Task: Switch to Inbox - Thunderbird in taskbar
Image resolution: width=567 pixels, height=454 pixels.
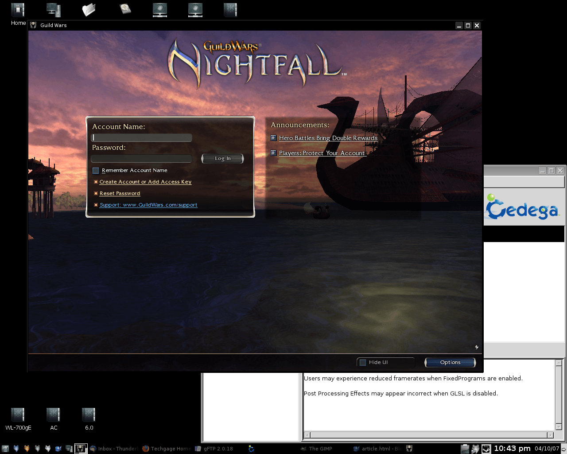Action: (114, 449)
